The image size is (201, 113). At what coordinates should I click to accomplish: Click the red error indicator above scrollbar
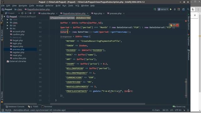coord(186,21)
